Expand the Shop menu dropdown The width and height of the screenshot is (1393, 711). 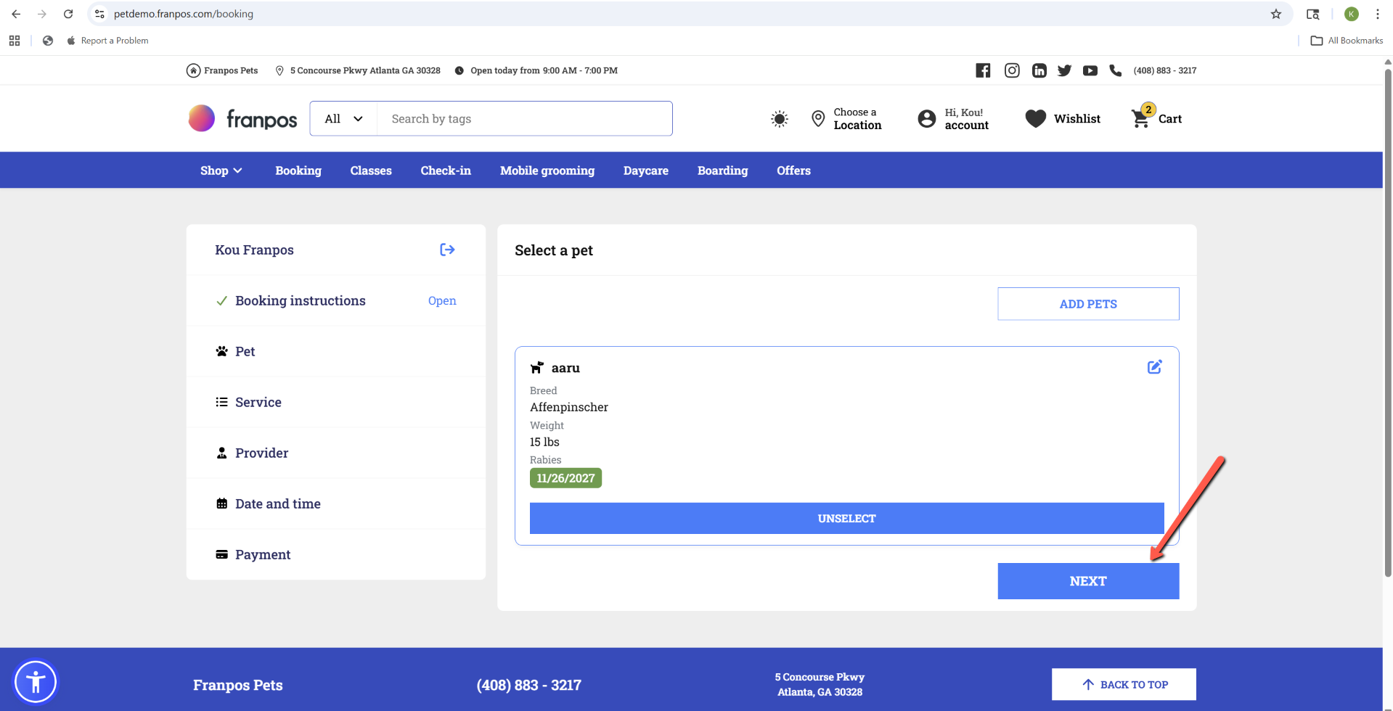coord(221,170)
